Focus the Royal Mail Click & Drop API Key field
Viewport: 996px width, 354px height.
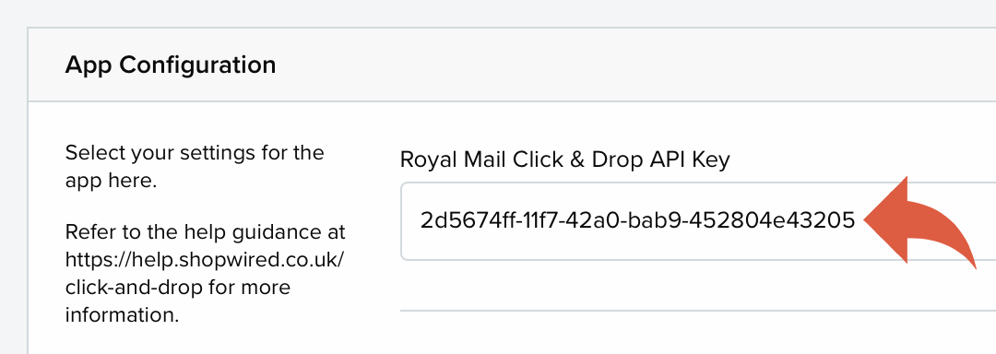(x=697, y=220)
